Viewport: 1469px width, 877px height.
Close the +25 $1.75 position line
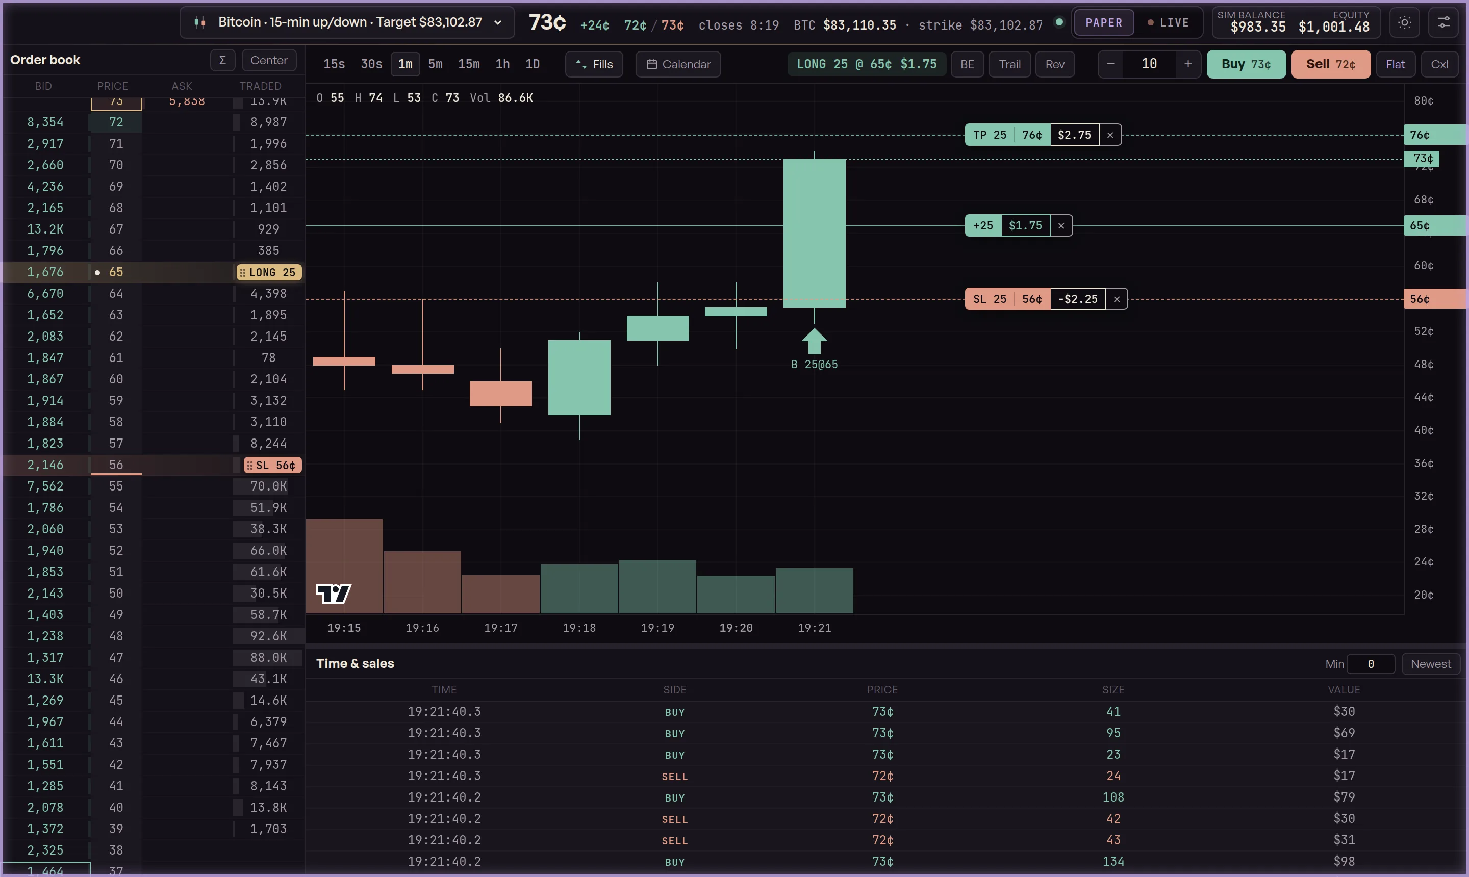click(x=1061, y=226)
